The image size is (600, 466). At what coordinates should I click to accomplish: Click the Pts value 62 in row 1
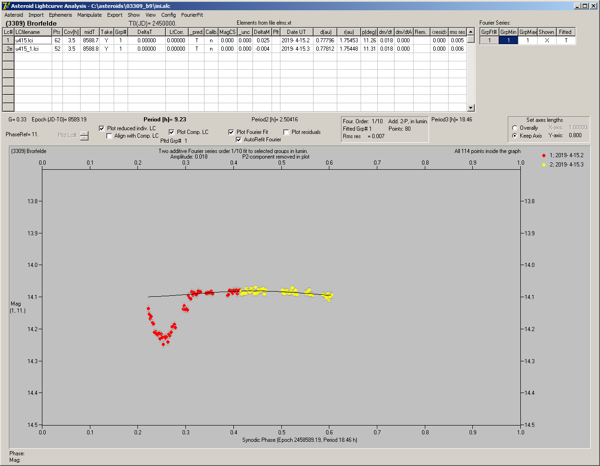(57, 40)
